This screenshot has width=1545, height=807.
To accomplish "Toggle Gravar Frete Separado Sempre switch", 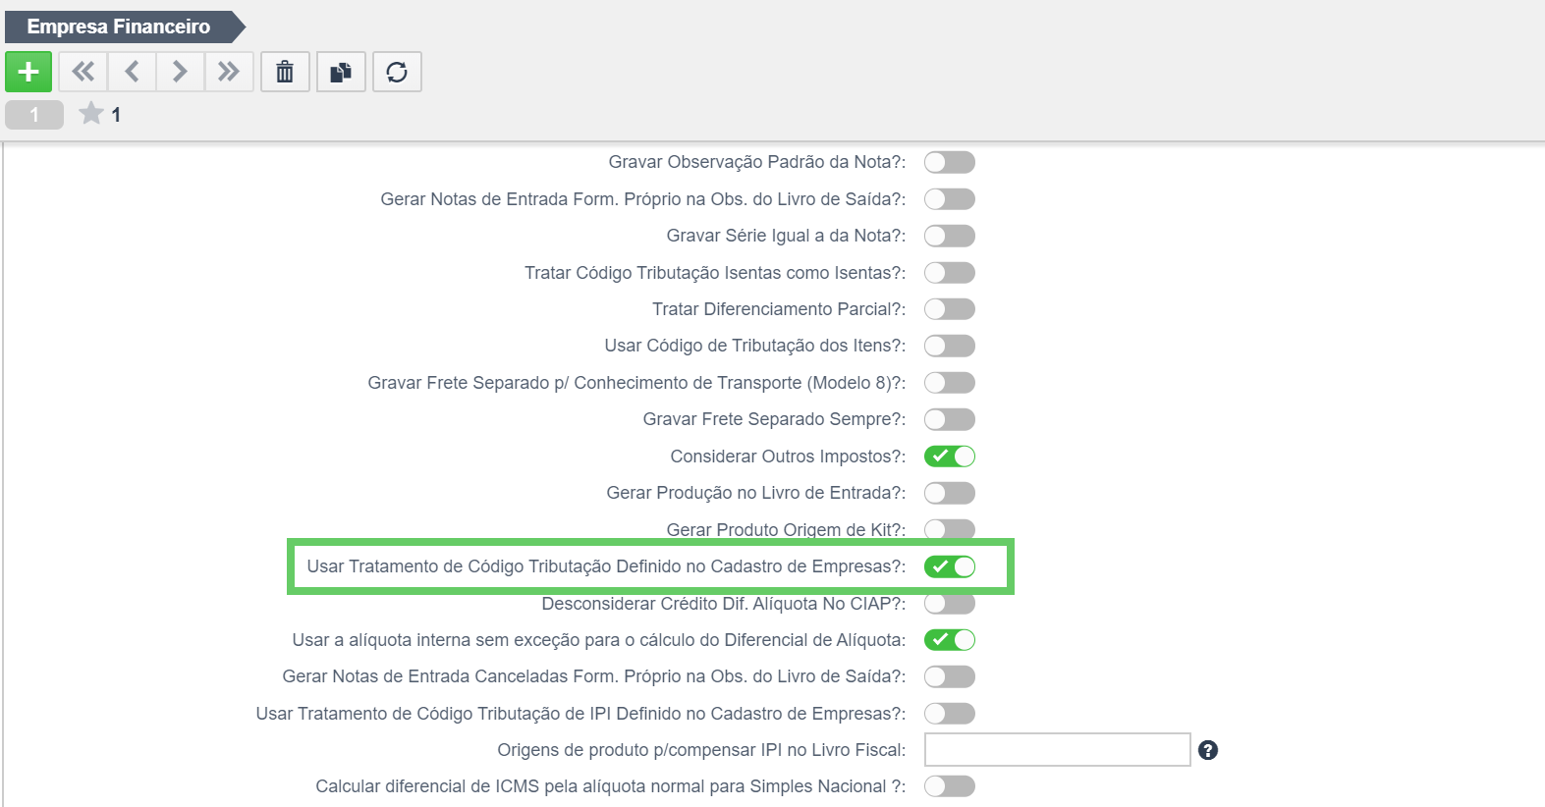I will 950,419.
